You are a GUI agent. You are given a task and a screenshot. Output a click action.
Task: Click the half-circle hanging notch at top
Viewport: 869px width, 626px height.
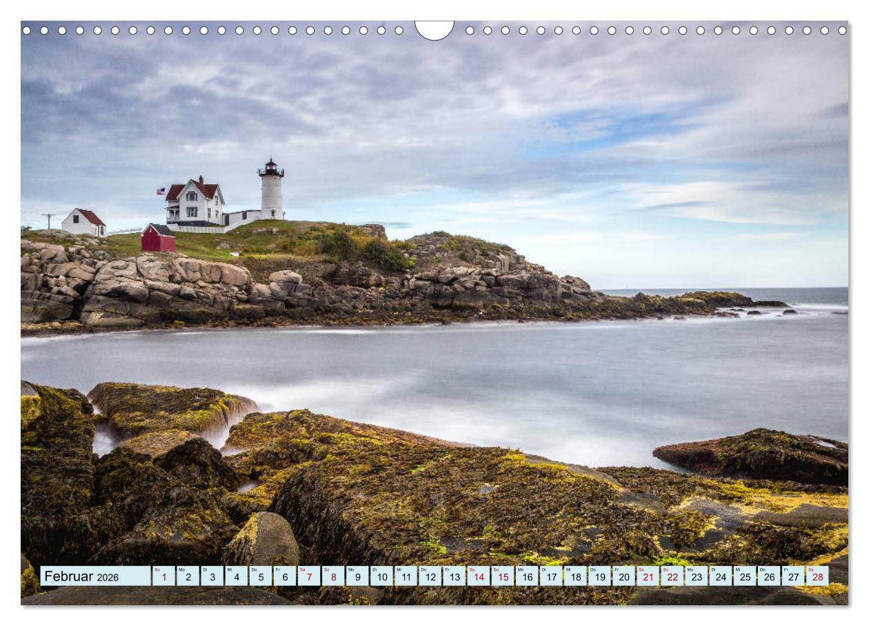434,29
